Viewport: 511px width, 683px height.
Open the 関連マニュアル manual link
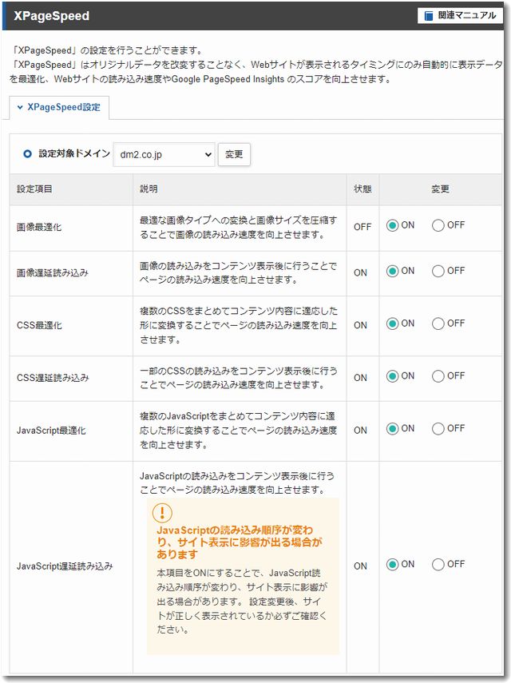[x=460, y=16]
